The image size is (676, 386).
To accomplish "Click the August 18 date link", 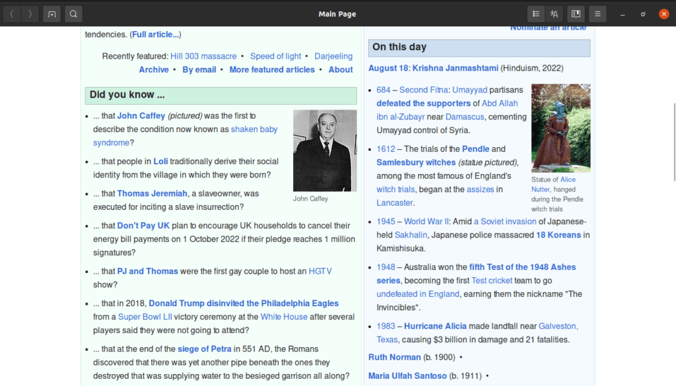I will click(x=388, y=68).
